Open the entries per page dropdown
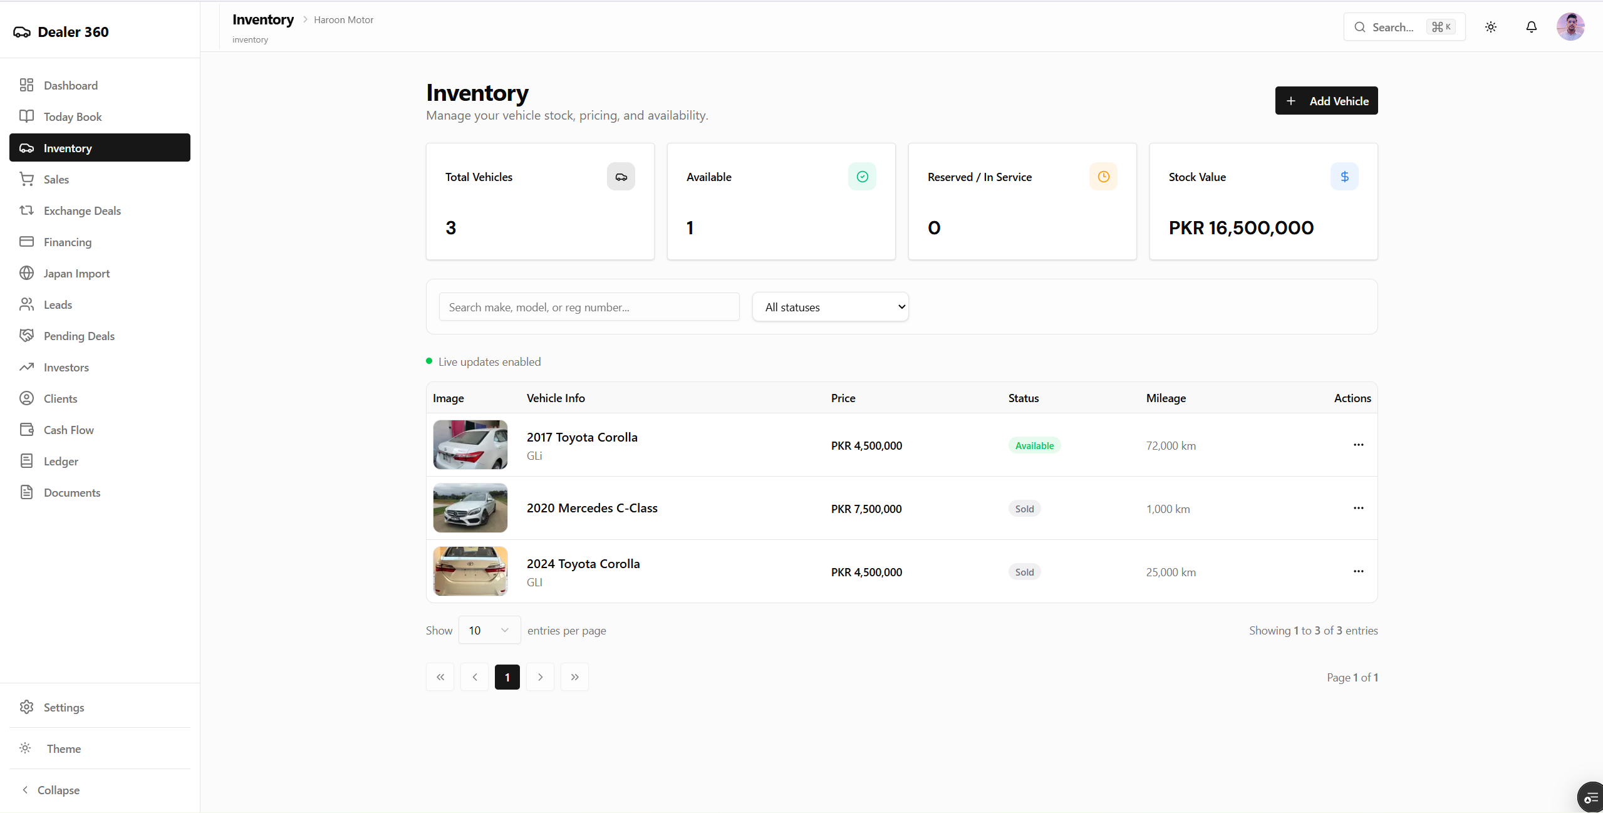Image resolution: width=1603 pixels, height=813 pixels. click(x=489, y=630)
